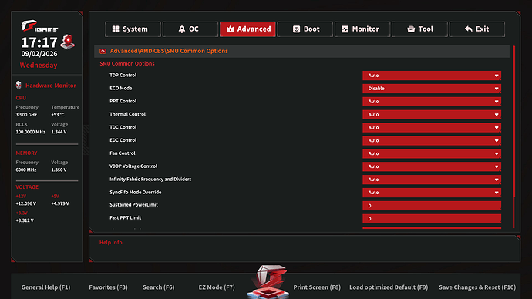Viewport: 532px width, 299px height.
Task: Click the Advanced\AMD CBS\SMU Common Options breadcrumb
Action: click(169, 51)
